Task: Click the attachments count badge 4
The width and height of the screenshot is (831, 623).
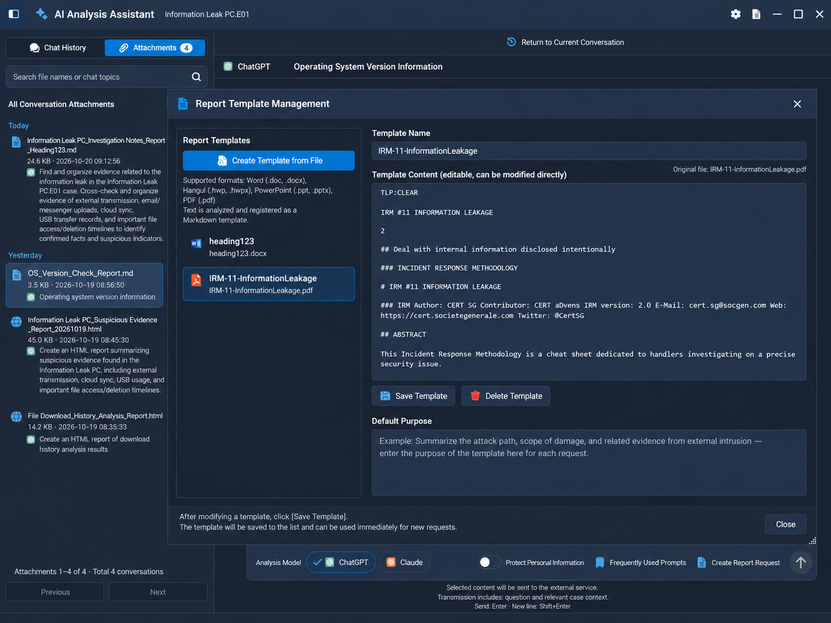Action: tap(187, 48)
